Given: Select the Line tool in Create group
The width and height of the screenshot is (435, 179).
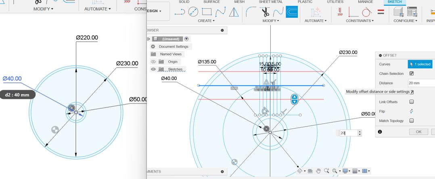Looking at the screenshot, I should 180,12.
